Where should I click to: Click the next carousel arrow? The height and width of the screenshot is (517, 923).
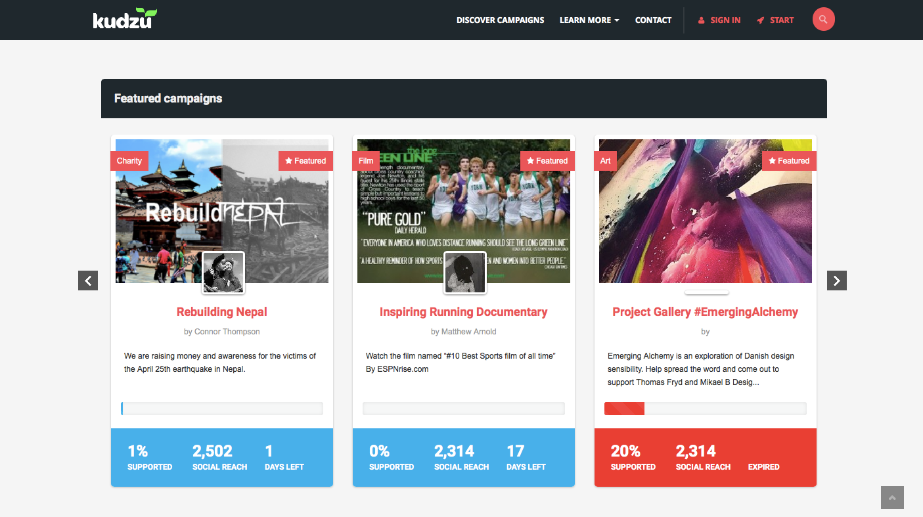[837, 281]
